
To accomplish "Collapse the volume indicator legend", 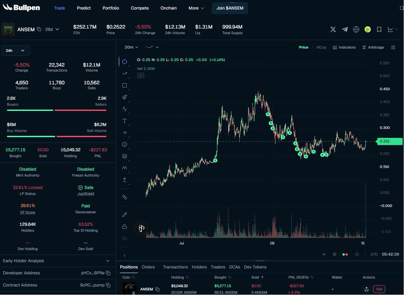I will coord(141,76).
